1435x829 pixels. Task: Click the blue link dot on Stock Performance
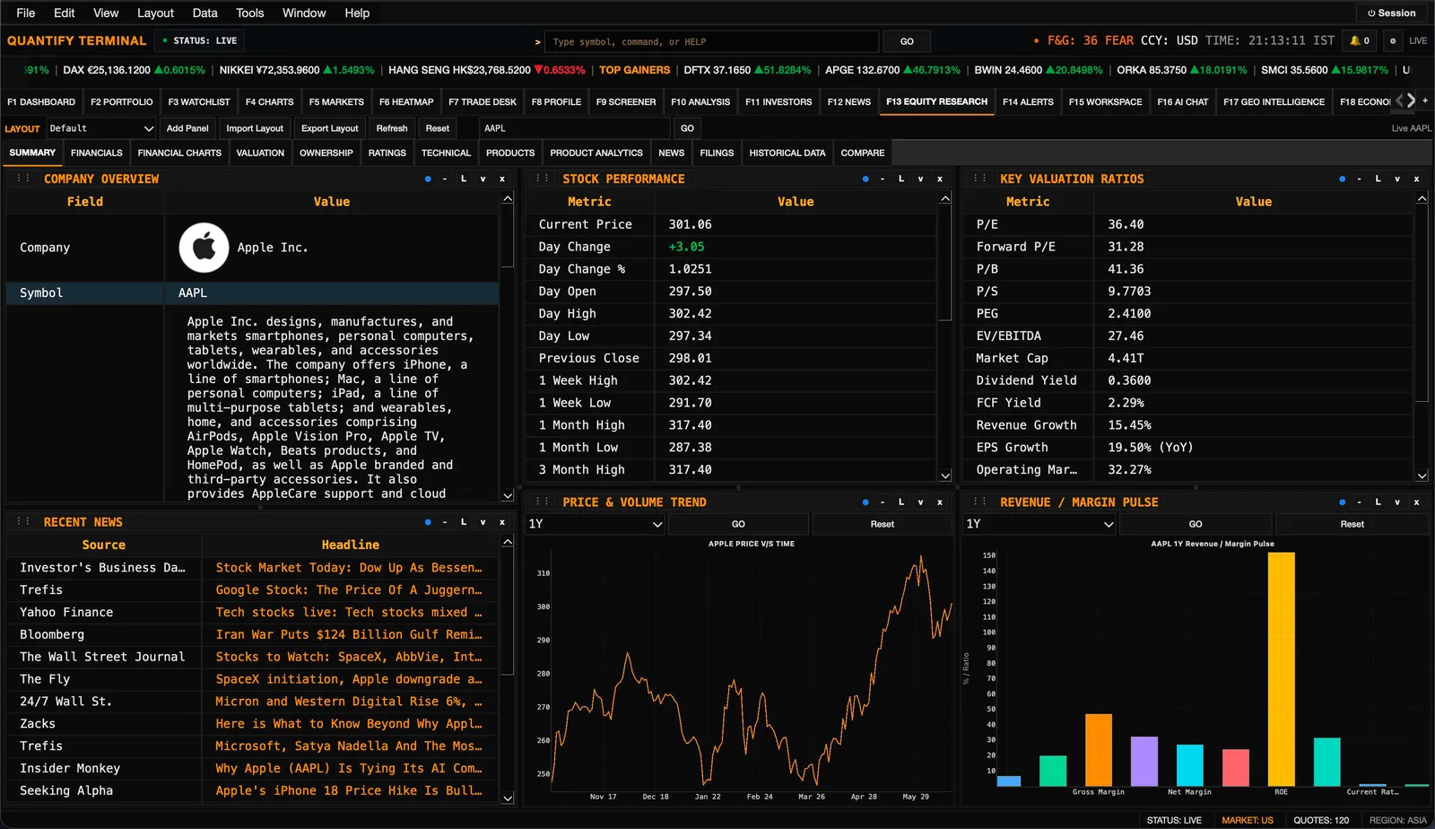865,179
